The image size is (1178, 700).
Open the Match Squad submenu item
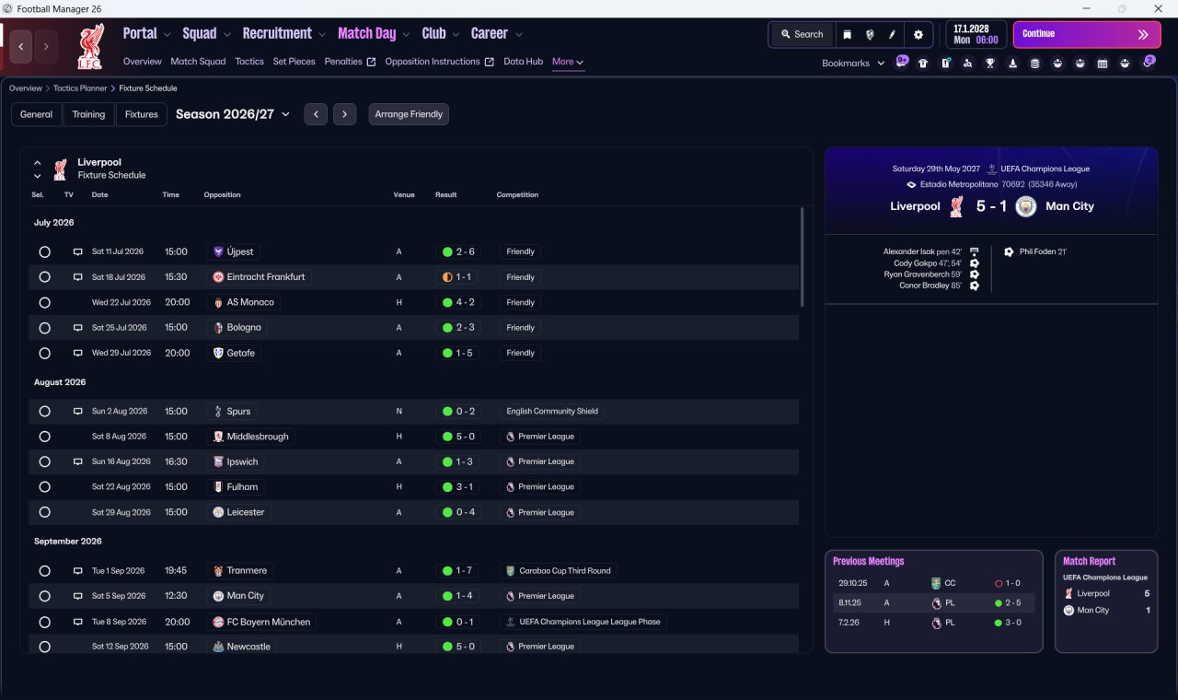coord(198,62)
